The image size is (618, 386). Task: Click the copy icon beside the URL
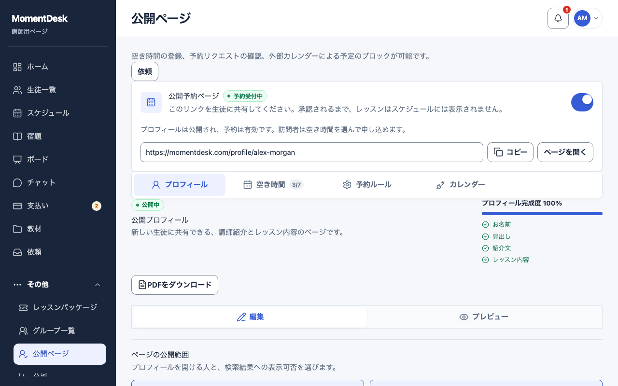point(498,152)
